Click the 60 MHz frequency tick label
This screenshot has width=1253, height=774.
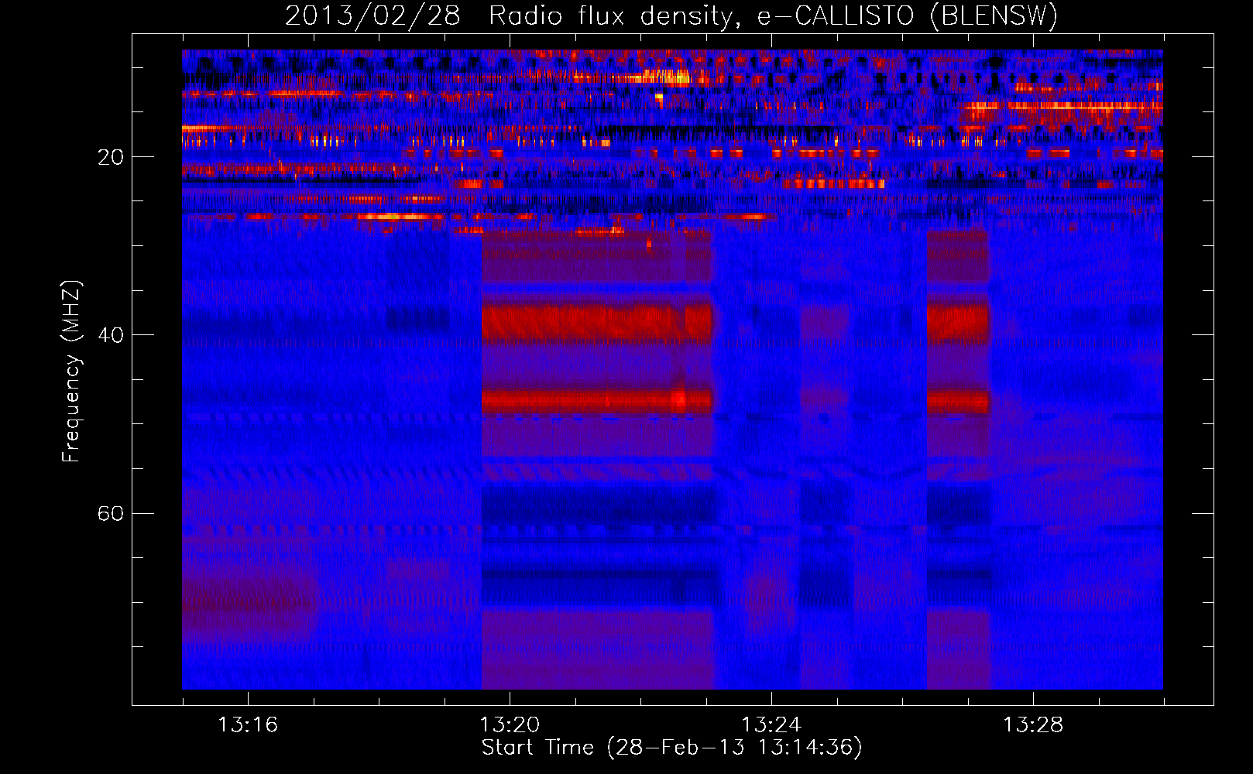click(110, 513)
